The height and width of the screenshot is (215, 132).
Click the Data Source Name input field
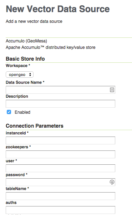[x=60, y=90]
